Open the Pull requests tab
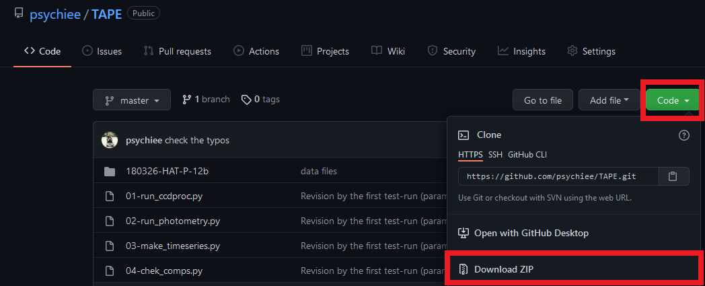The width and height of the screenshot is (705, 286). [x=177, y=51]
